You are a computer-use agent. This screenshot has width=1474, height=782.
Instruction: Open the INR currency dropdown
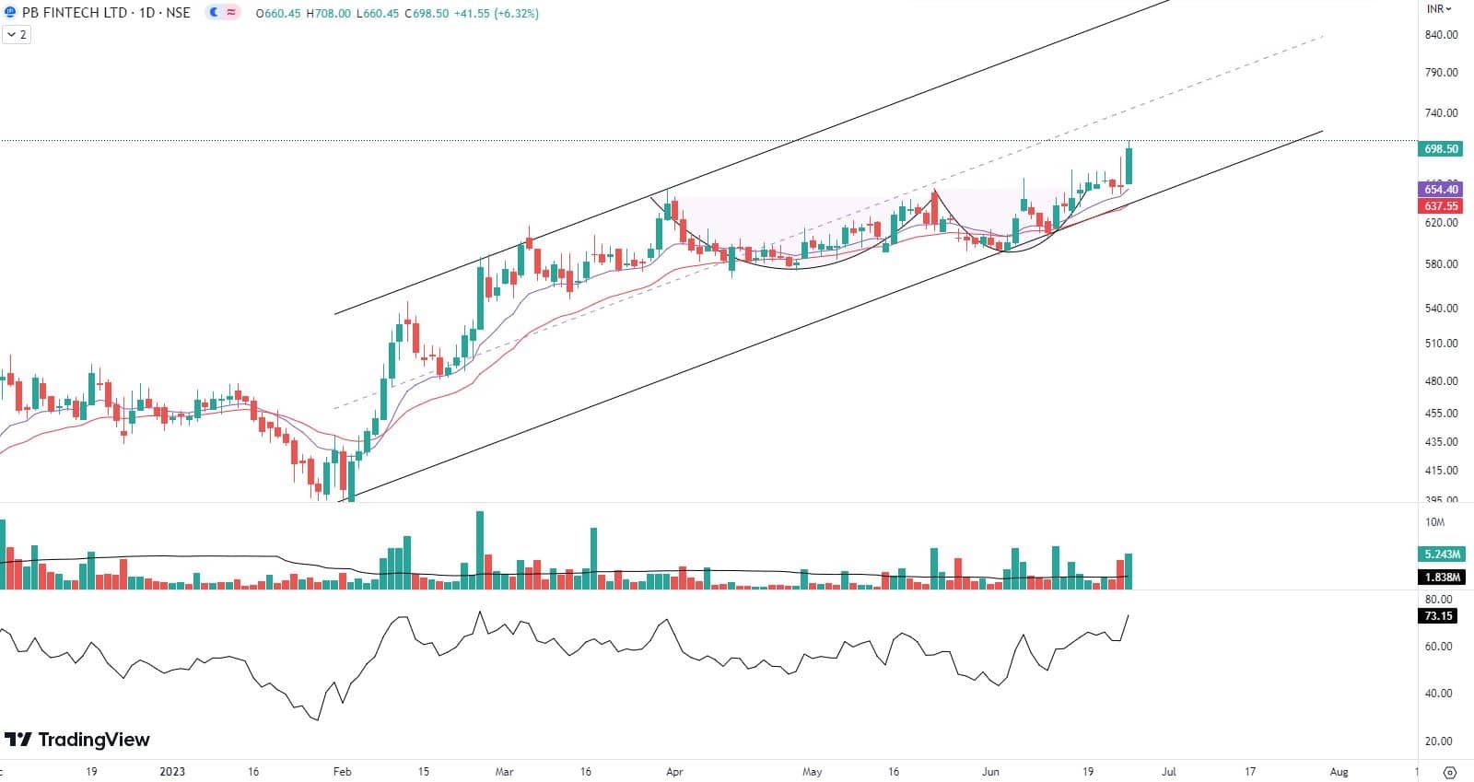click(x=1439, y=8)
